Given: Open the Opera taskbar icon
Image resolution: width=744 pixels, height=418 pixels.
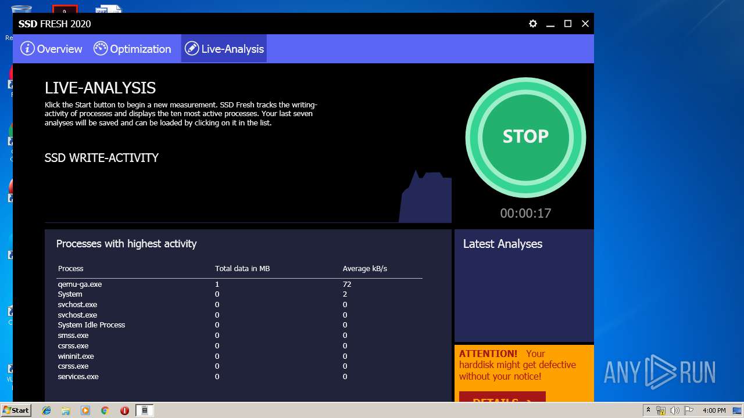Looking at the screenshot, I should click(x=124, y=410).
